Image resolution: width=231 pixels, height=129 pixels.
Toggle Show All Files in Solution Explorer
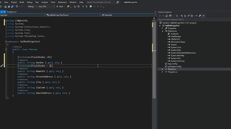[x=192, y=16]
